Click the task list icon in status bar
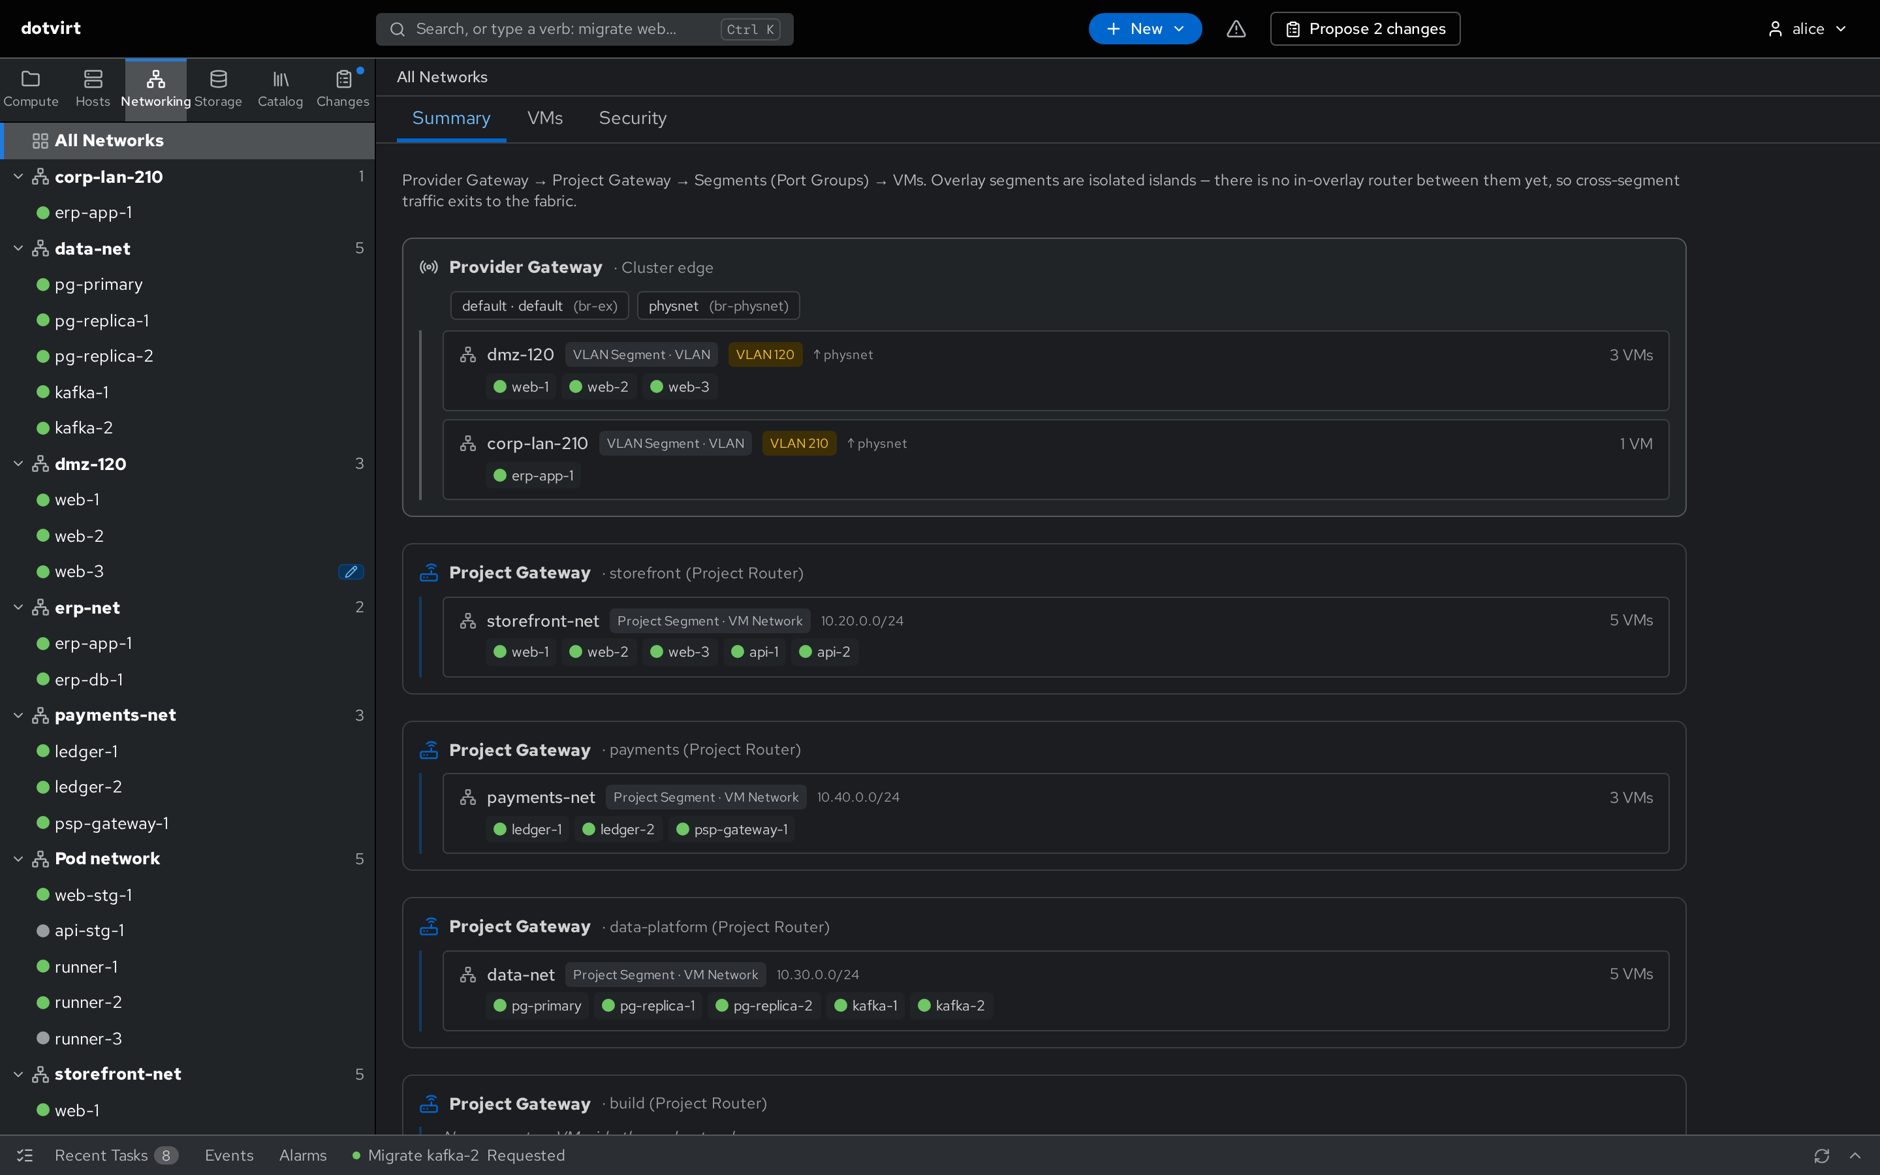The height and width of the screenshot is (1175, 1880). click(x=25, y=1155)
